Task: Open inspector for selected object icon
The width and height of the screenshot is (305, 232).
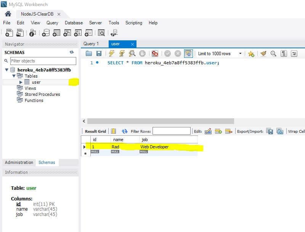Action: point(32,33)
